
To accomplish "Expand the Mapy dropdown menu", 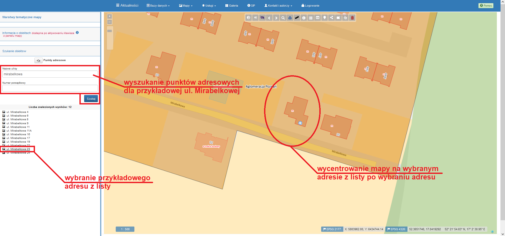I will point(186,6).
